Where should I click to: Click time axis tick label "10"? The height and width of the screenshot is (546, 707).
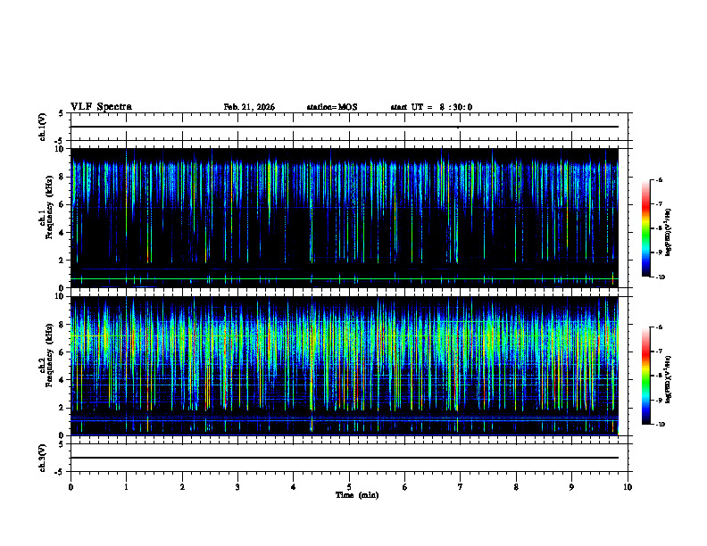point(628,487)
